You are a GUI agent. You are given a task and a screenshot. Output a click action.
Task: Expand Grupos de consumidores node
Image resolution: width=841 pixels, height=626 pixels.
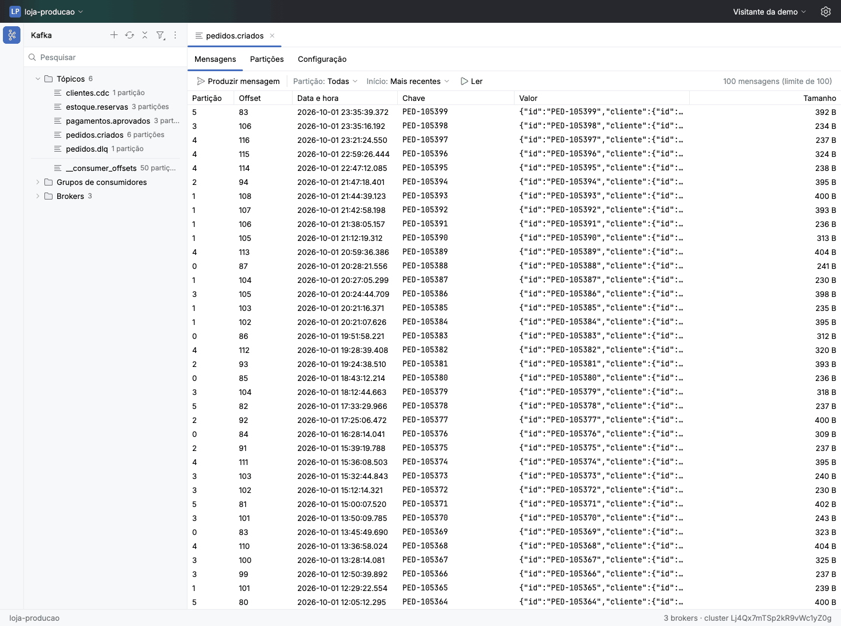pyautogui.click(x=38, y=182)
